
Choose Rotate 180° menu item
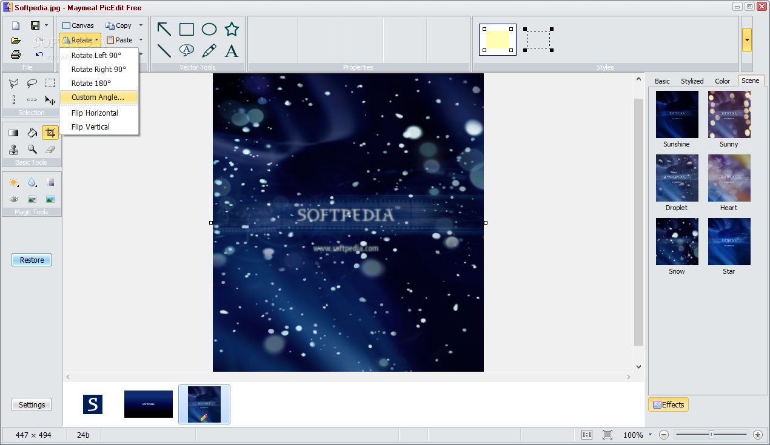(x=99, y=83)
